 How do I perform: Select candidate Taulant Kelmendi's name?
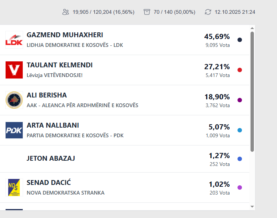(x=60, y=65)
